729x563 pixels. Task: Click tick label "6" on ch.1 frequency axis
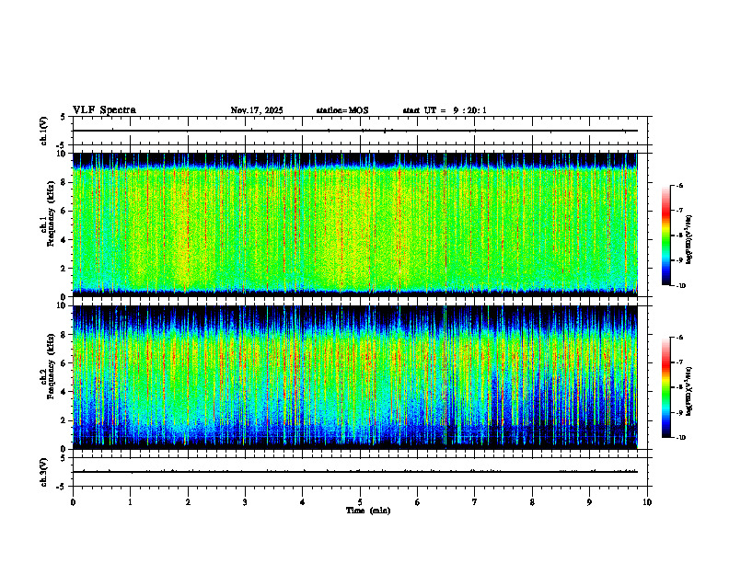point(64,212)
